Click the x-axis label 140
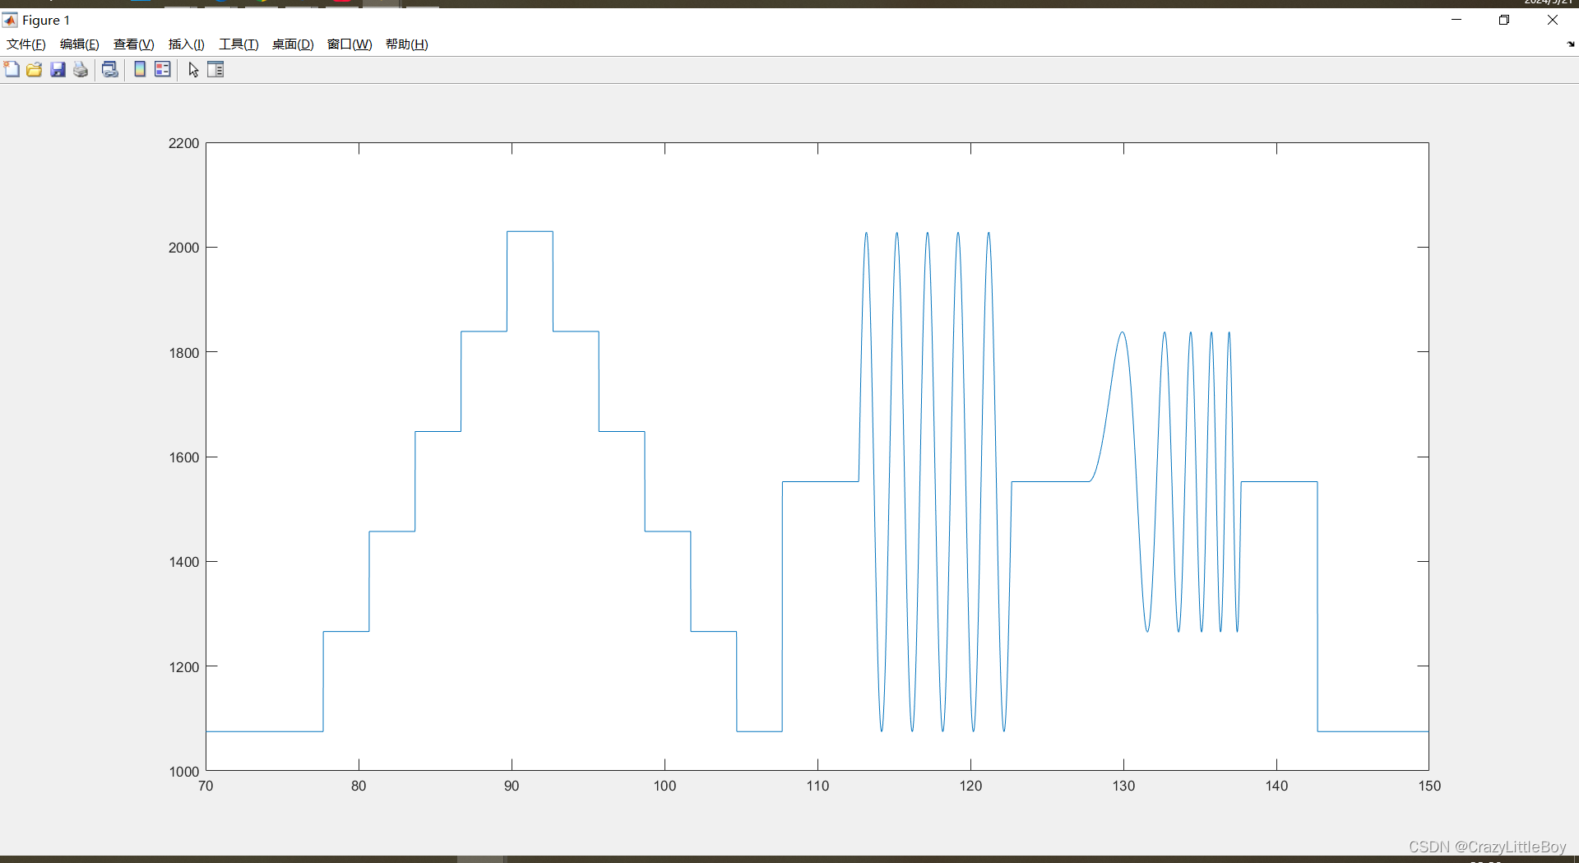This screenshot has width=1579, height=863. [1276, 786]
